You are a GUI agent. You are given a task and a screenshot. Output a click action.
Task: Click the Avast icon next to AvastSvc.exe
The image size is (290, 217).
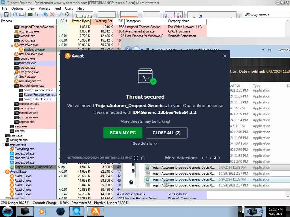16,45
